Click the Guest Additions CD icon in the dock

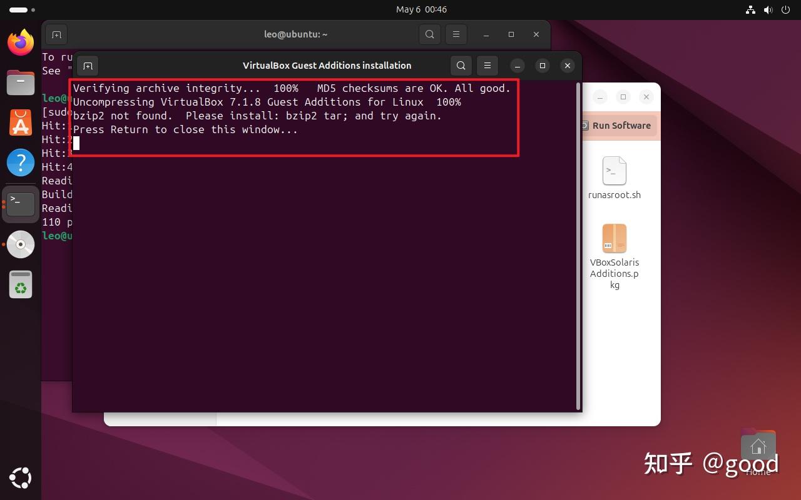[20, 244]
